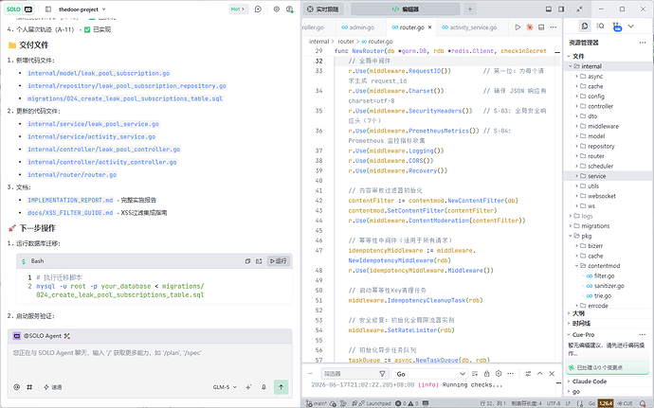The width and height of the screenshot is (654, 408).
Task: Send message with the green arrow button
Action: tap(282, 387)
